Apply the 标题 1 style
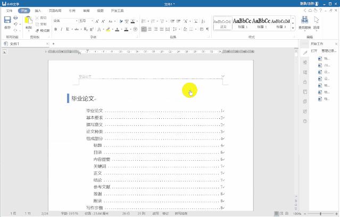Screen dimensions: 340x217 (242, 23)
